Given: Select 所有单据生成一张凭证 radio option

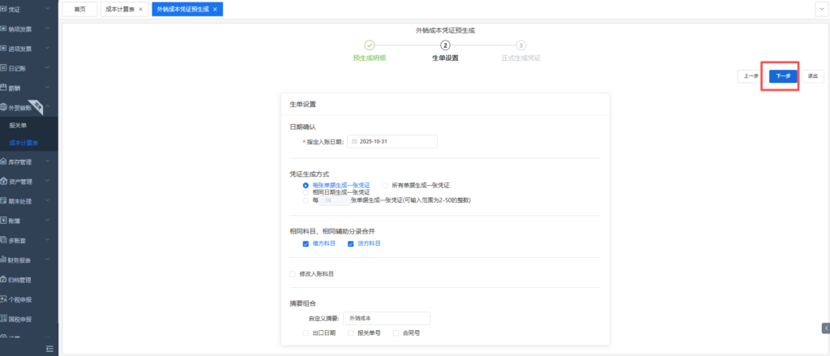Looking at the screenshot, I should (386, 185).
